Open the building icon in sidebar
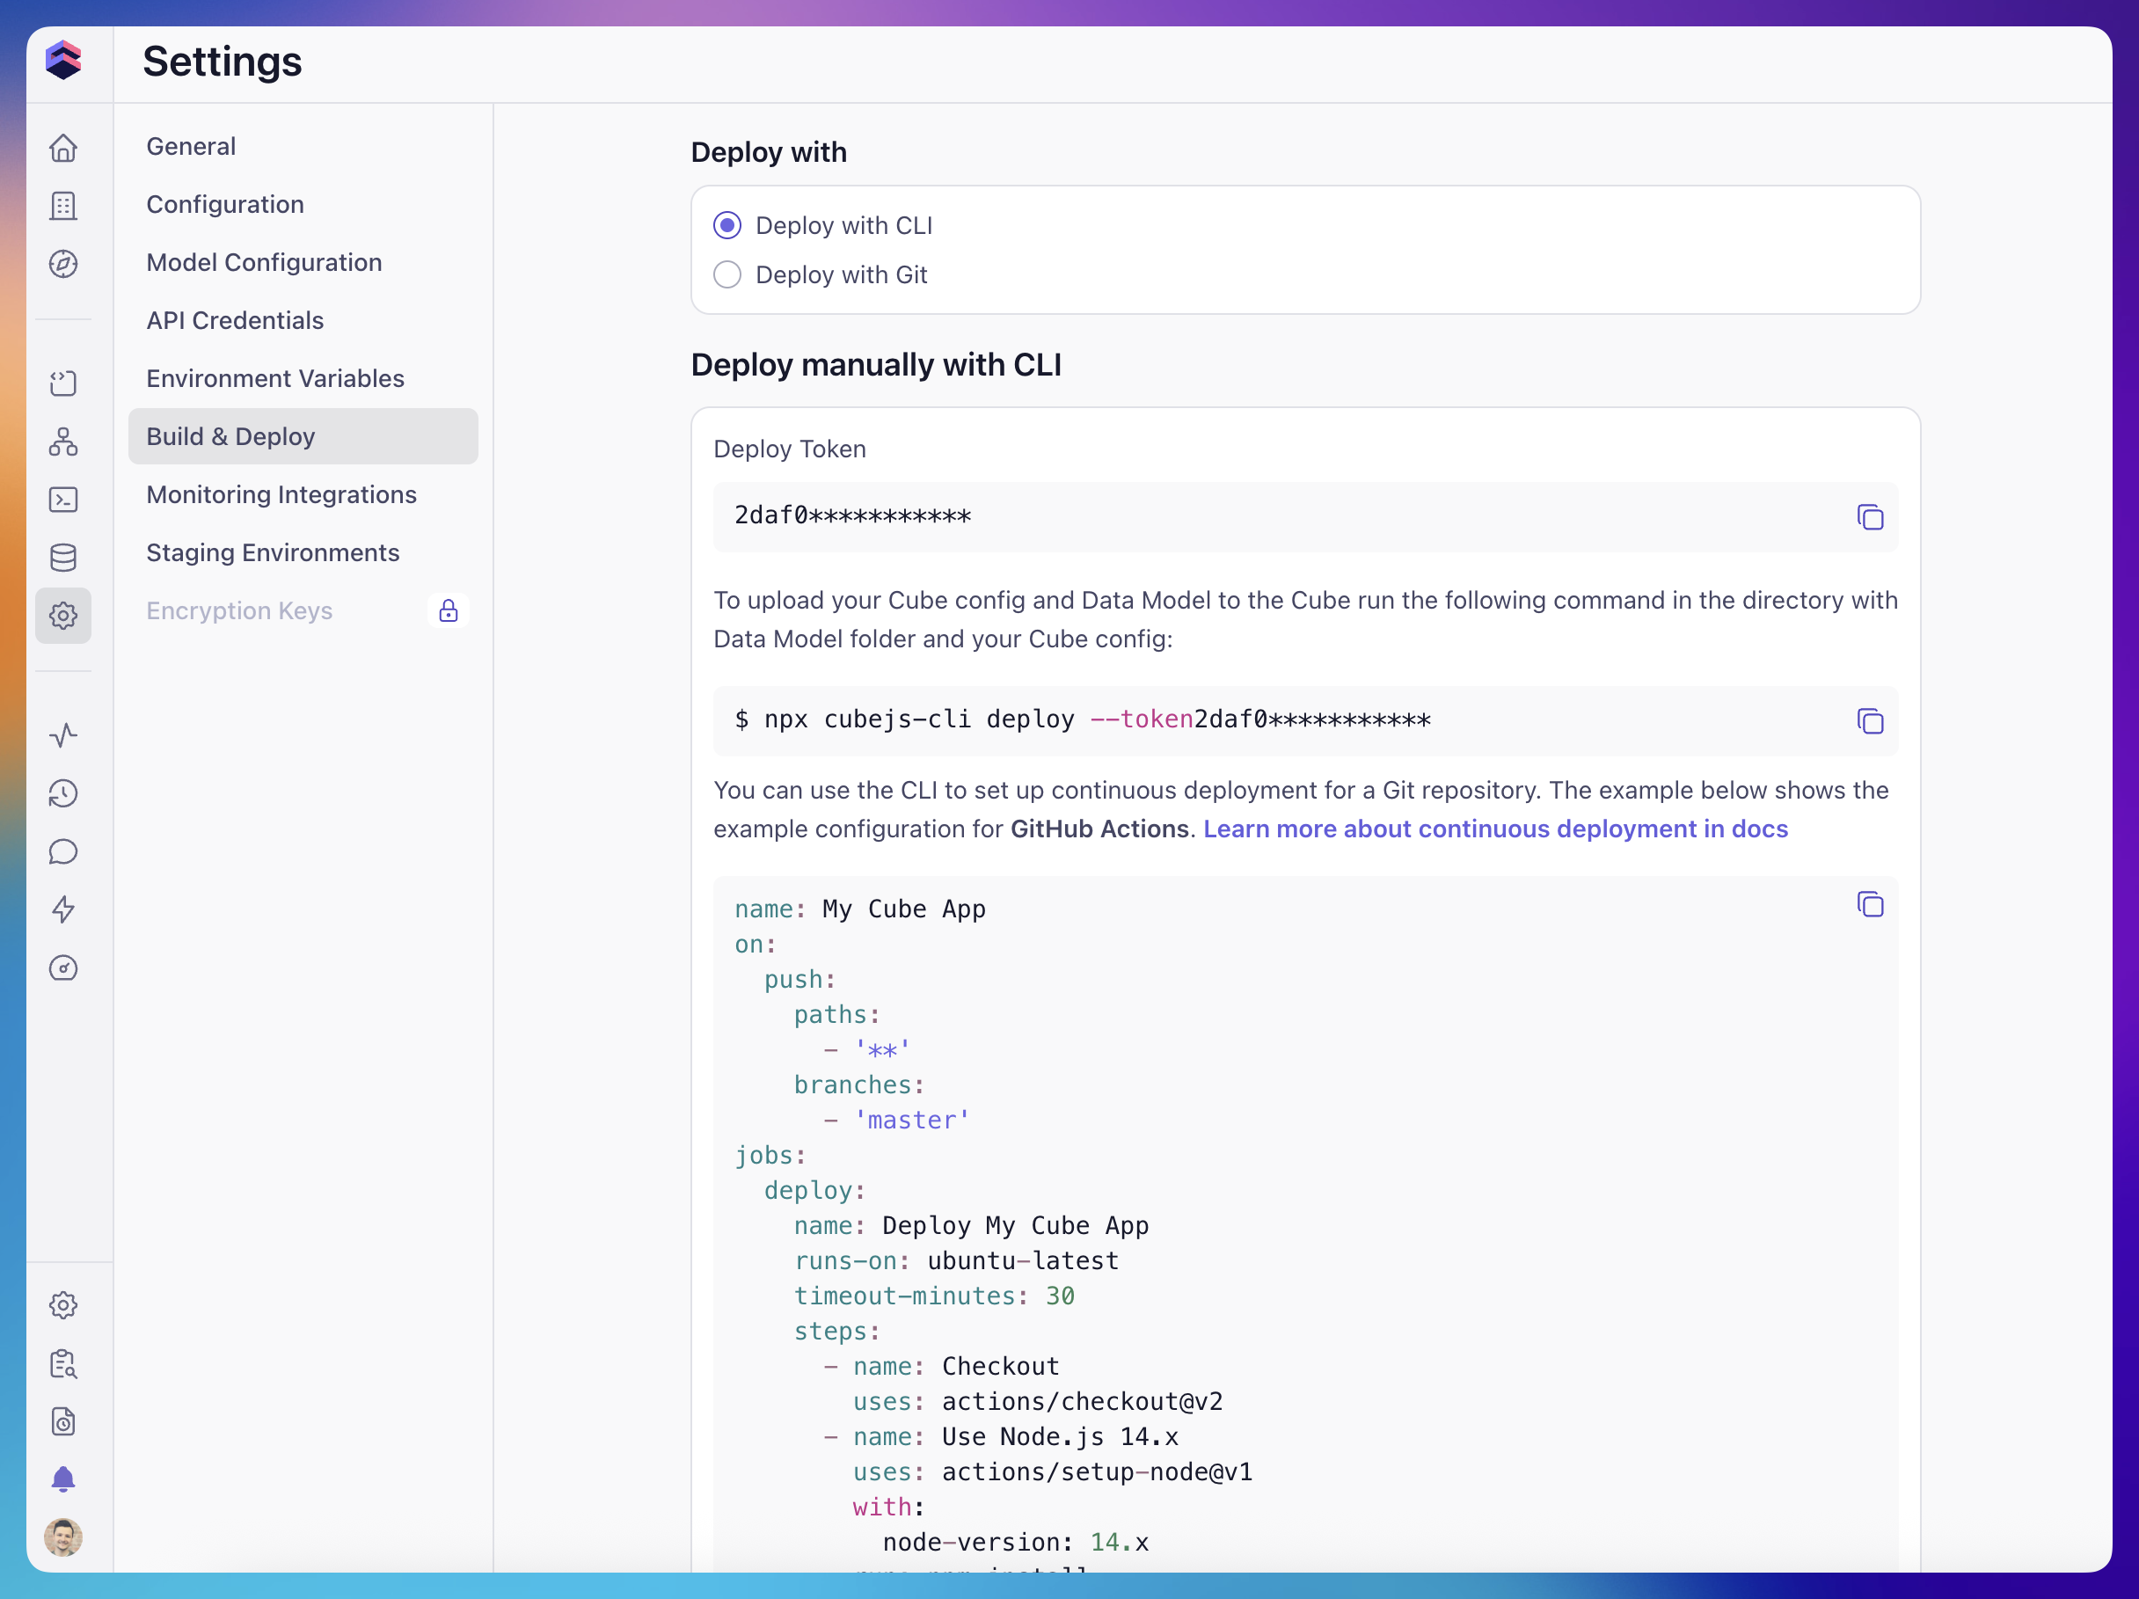The height and width of the screenshot is (1599, 2139). pyautogui.click(x=64, y=206)
